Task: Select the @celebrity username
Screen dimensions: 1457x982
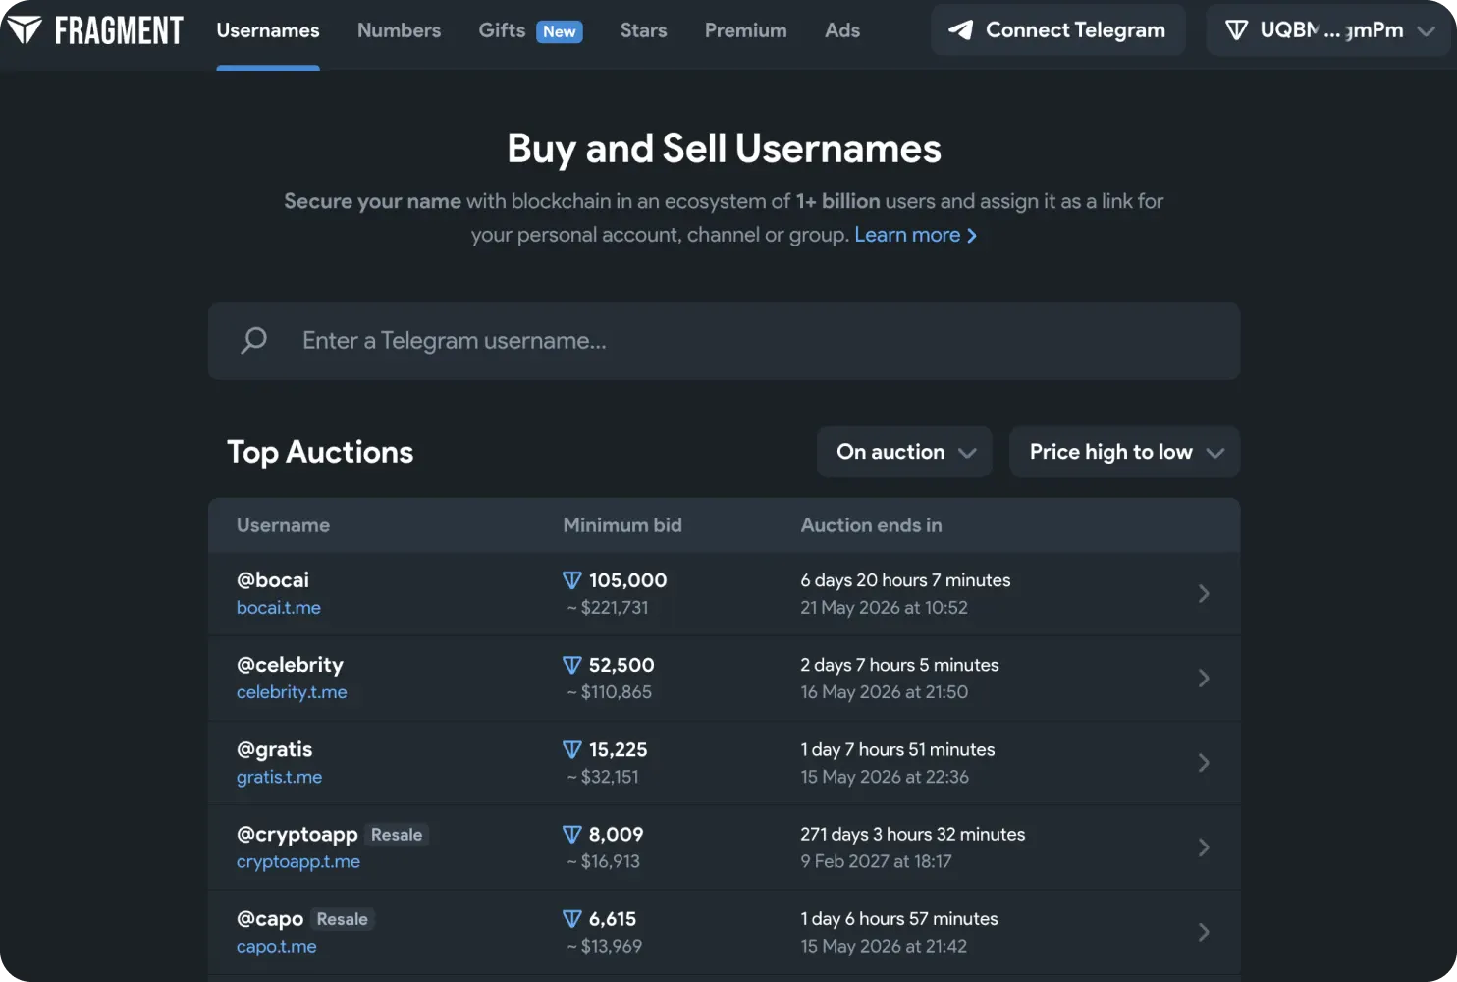Action: coord(291,665)
